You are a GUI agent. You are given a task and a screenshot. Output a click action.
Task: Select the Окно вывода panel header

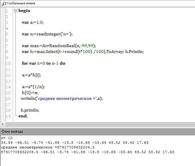[97, 131]
